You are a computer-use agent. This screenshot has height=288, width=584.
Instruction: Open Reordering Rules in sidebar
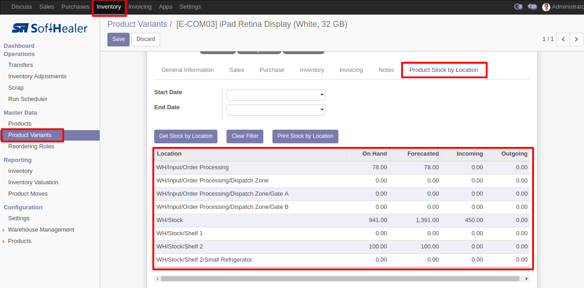pyautogui.click(x=31, y=147)
